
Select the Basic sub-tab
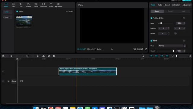tap(157, 11)
